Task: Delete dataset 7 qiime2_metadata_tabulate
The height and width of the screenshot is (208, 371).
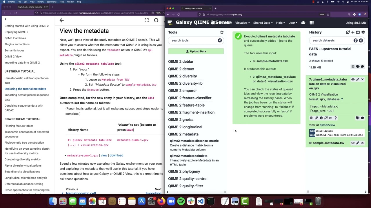Action: pos(362,79)
